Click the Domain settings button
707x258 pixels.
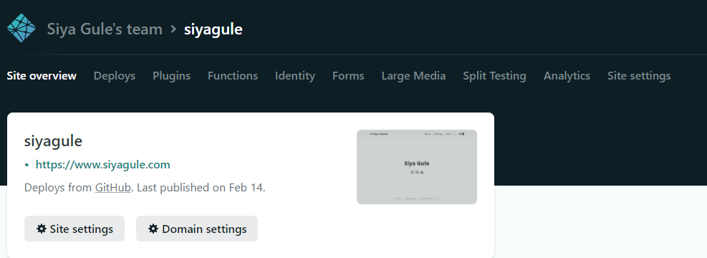[x=197, y=229]
